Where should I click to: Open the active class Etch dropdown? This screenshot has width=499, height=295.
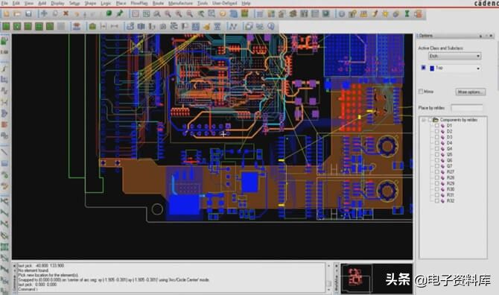click(454, 56)
